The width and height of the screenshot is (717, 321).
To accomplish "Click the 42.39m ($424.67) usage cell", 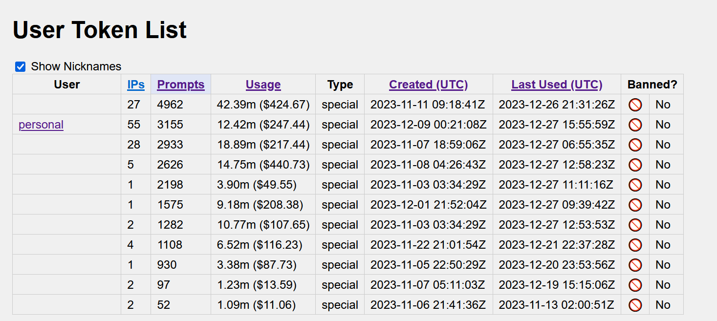I will [263, 105].
